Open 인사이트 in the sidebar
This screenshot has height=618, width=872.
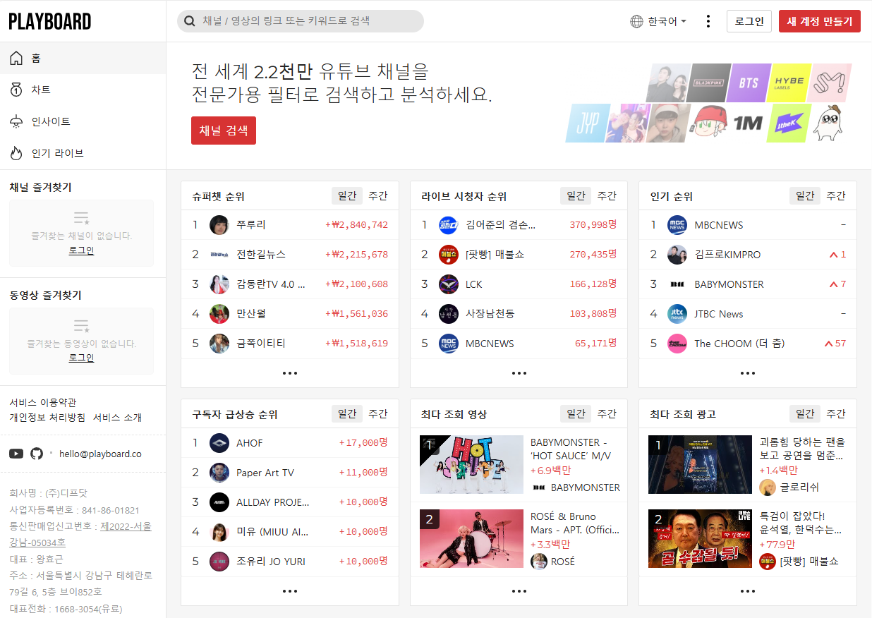click(x=83, y=121)
